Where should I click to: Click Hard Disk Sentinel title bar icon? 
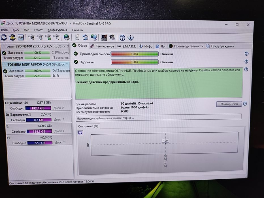[x=3, y=23]
